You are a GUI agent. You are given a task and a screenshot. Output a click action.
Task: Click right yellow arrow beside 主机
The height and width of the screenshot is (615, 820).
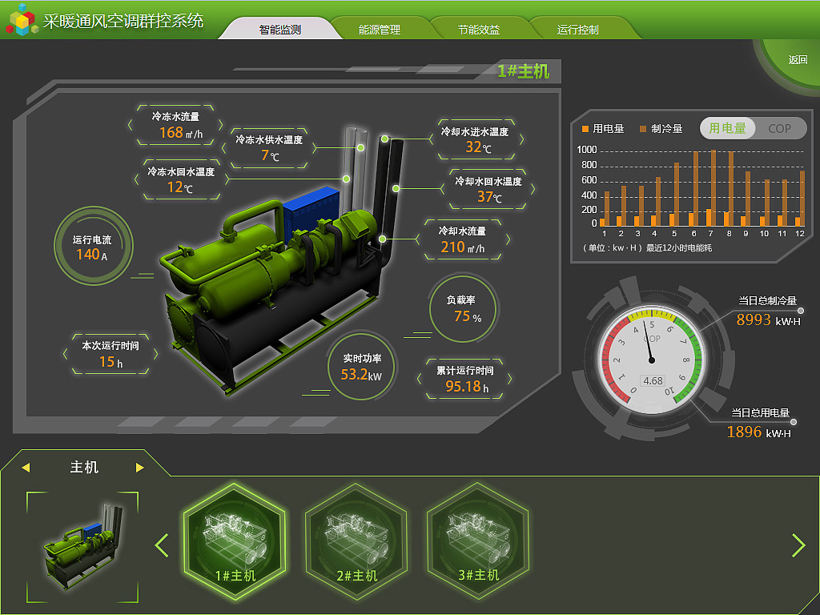[x=139, y=468]
